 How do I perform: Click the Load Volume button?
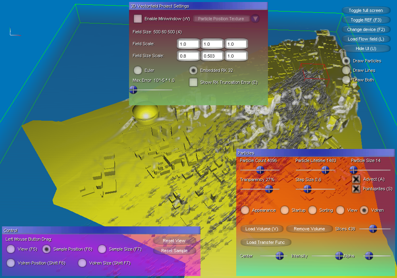(x=262, y=229)
